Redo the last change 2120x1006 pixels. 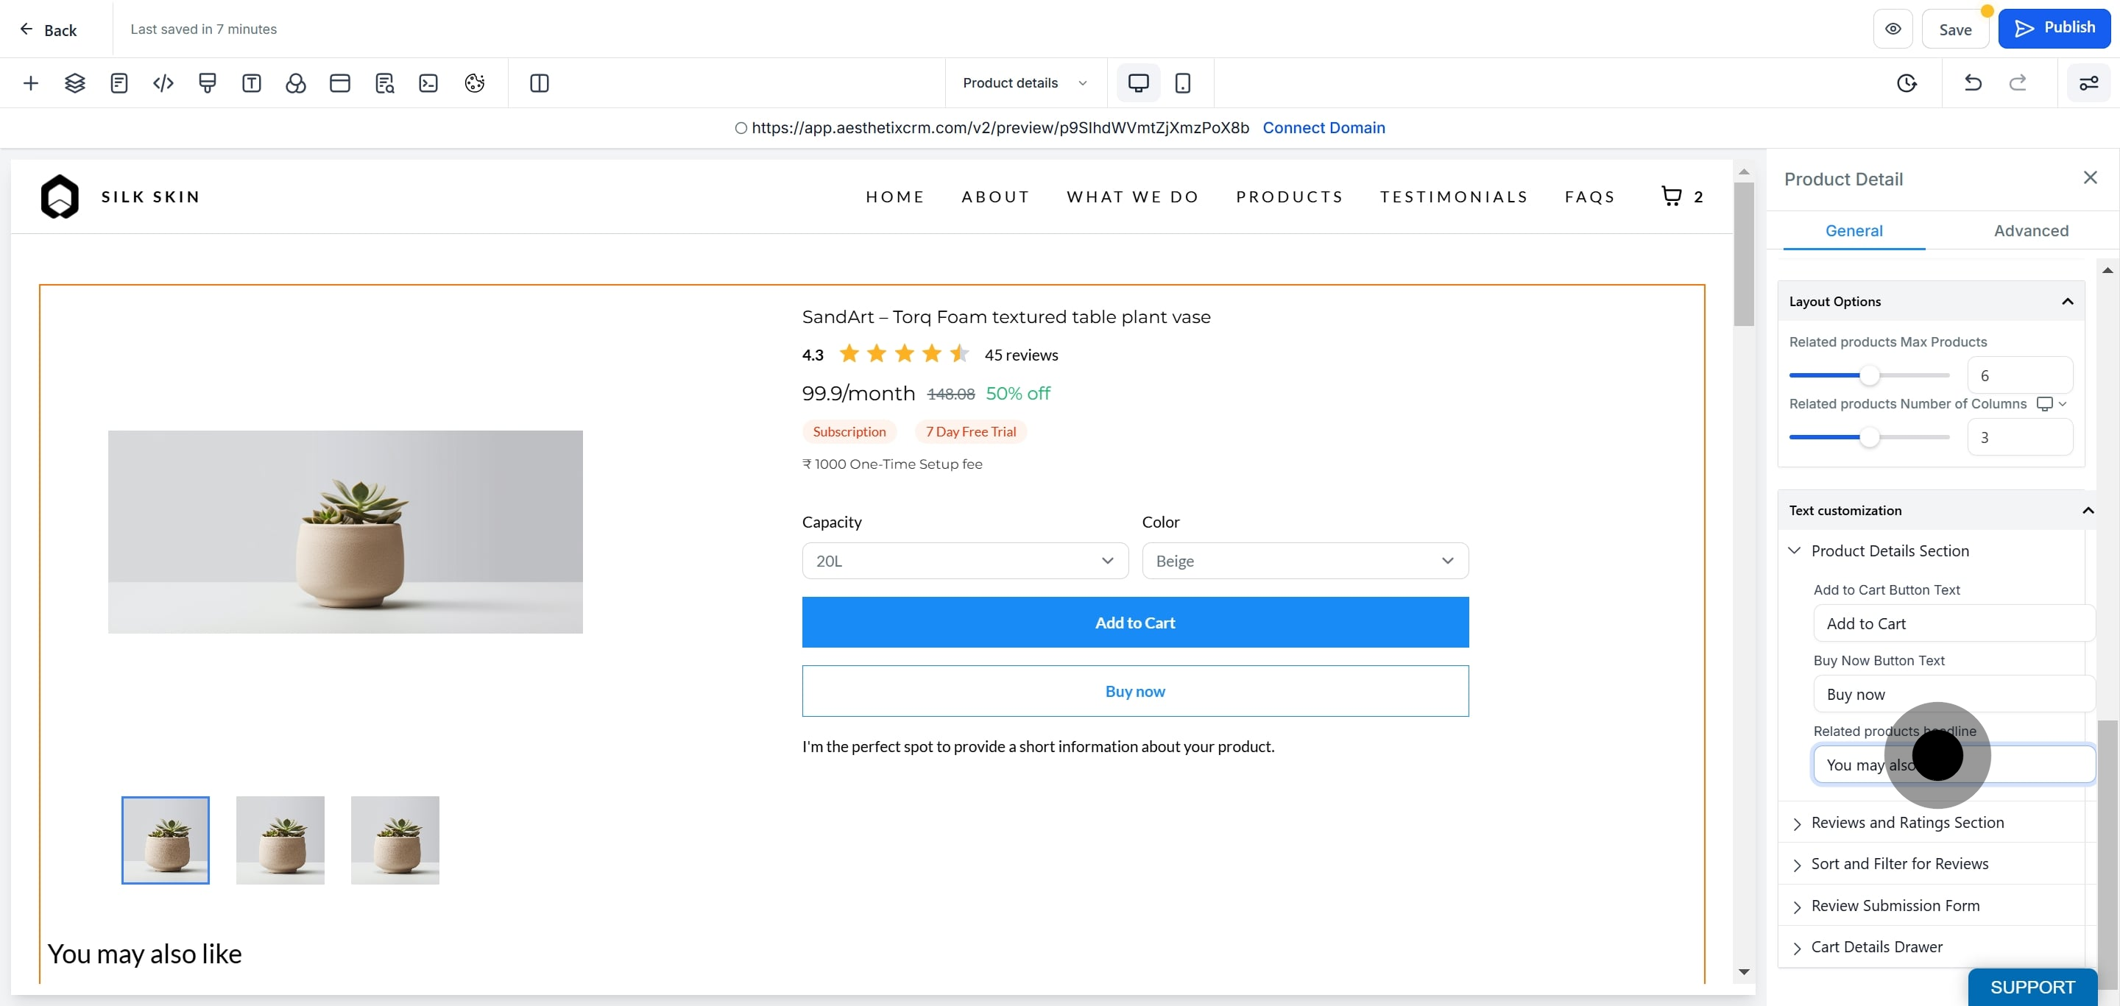click(2017, 83)
